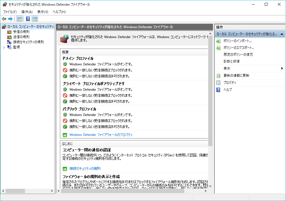Screen dimensions: 286x201
Task: Click the blue help toolbar icon
Action: click(x=28, y=19)
